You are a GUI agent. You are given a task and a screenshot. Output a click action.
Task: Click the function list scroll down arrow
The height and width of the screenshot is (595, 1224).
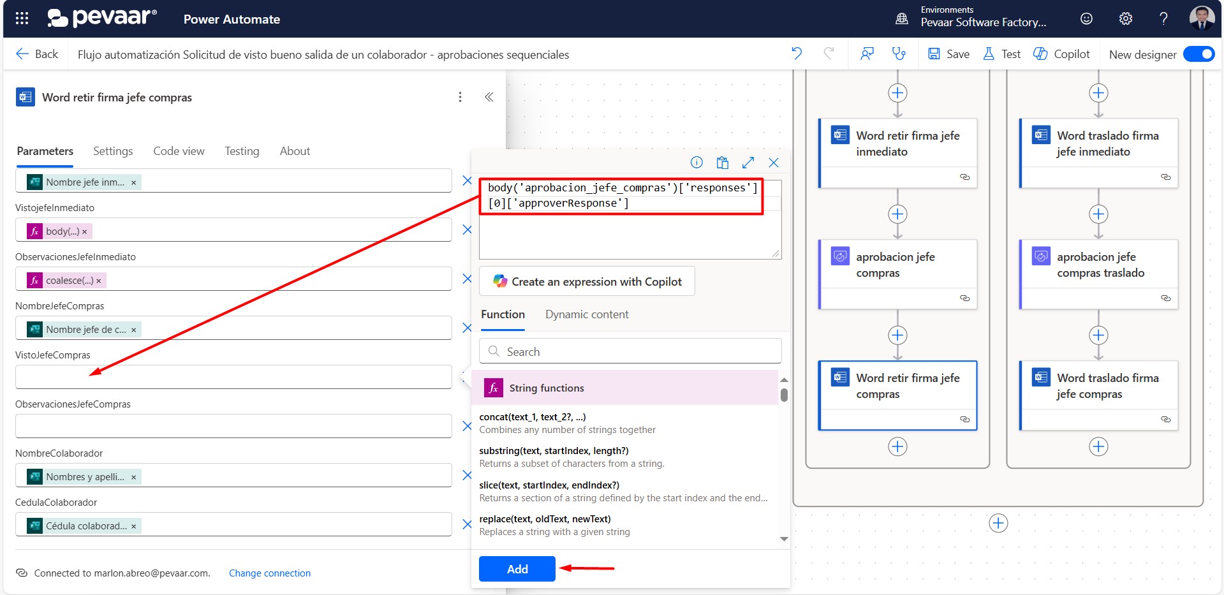[x=784, y=540]
